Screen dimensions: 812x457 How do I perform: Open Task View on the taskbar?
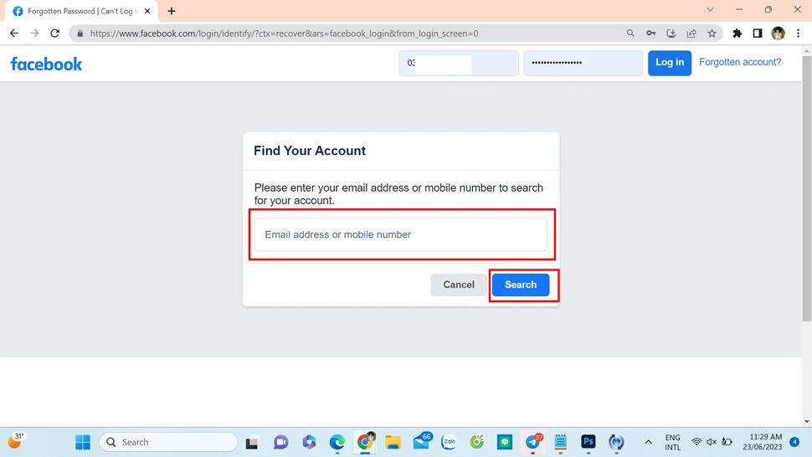(252, 442)
